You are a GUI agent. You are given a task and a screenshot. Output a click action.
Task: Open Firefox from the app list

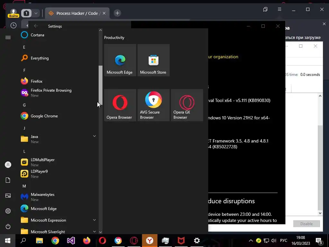coord(59,81)
